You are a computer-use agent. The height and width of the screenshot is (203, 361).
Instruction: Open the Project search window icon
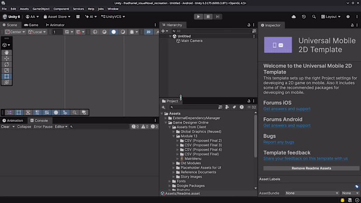(220, 107)
